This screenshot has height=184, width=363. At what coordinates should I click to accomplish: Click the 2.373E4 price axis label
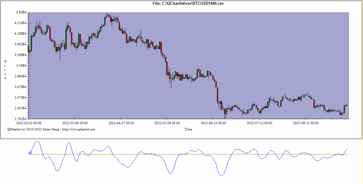pos(21,98)
